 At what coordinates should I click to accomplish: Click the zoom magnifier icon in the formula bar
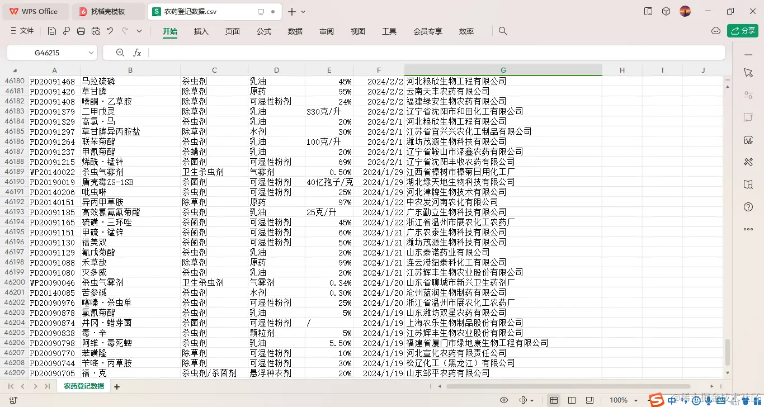(x=120, y=53)
